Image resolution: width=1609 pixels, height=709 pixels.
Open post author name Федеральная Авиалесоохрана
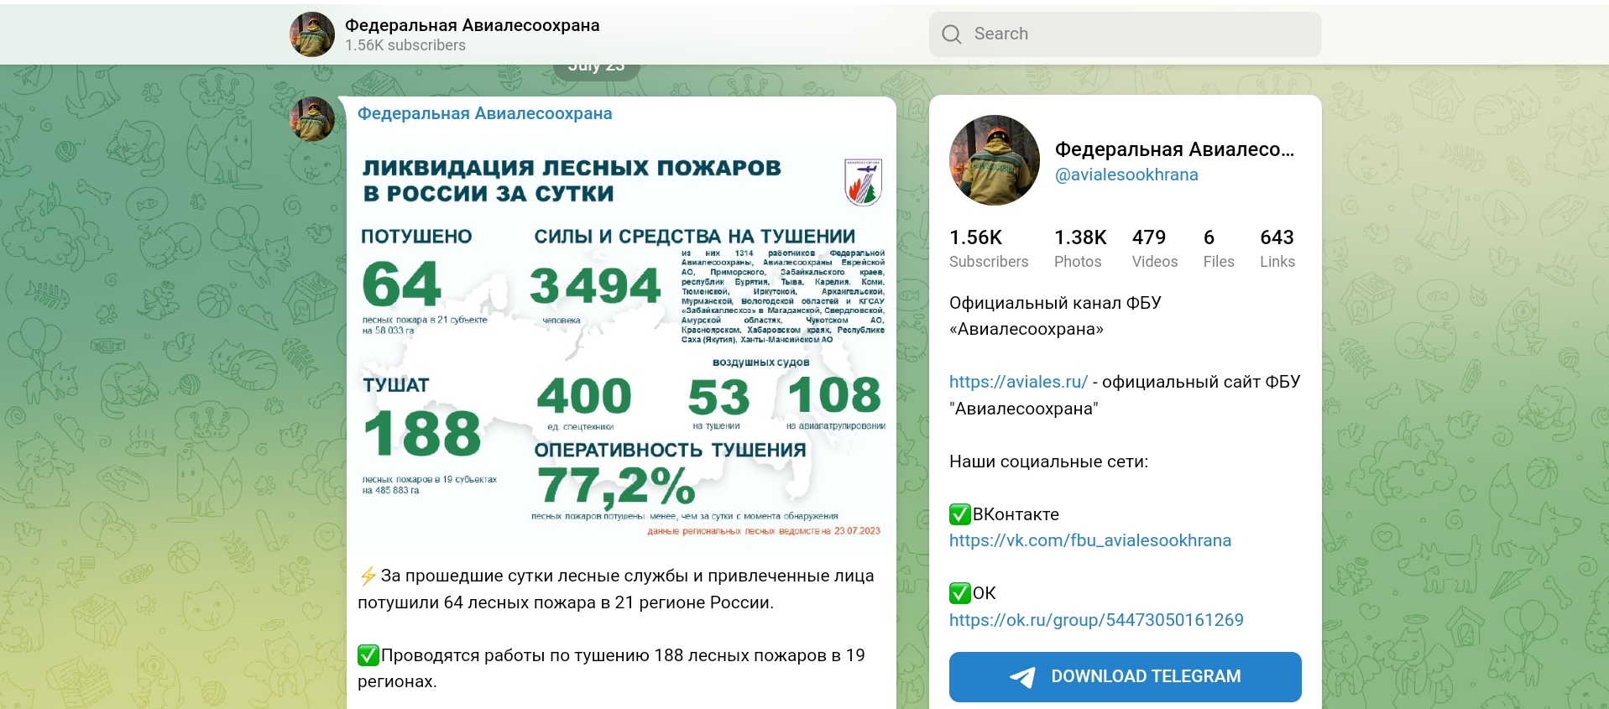click(x=484, y=113)
